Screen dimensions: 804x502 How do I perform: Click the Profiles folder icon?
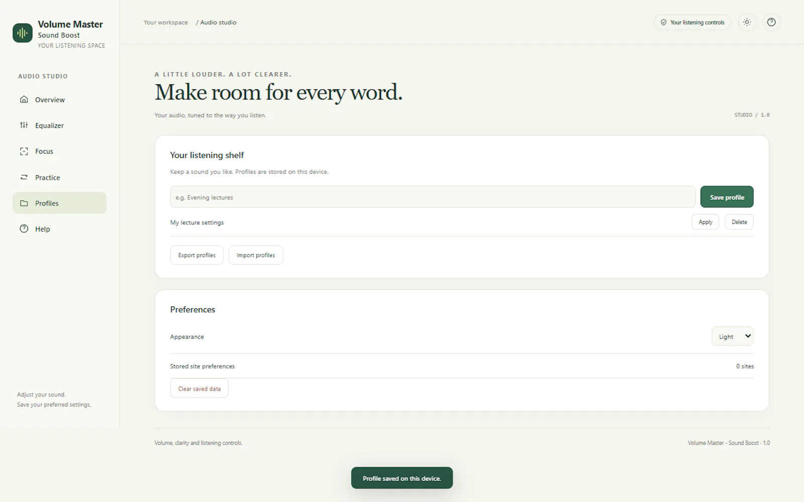tap(24, 203)
